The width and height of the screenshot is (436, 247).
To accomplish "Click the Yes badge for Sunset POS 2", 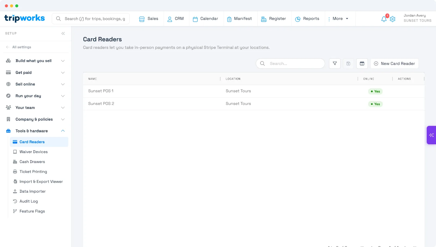I will 375,104.
